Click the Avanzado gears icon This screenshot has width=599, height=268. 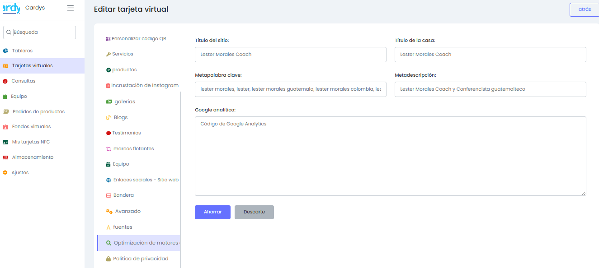point(109,212)
